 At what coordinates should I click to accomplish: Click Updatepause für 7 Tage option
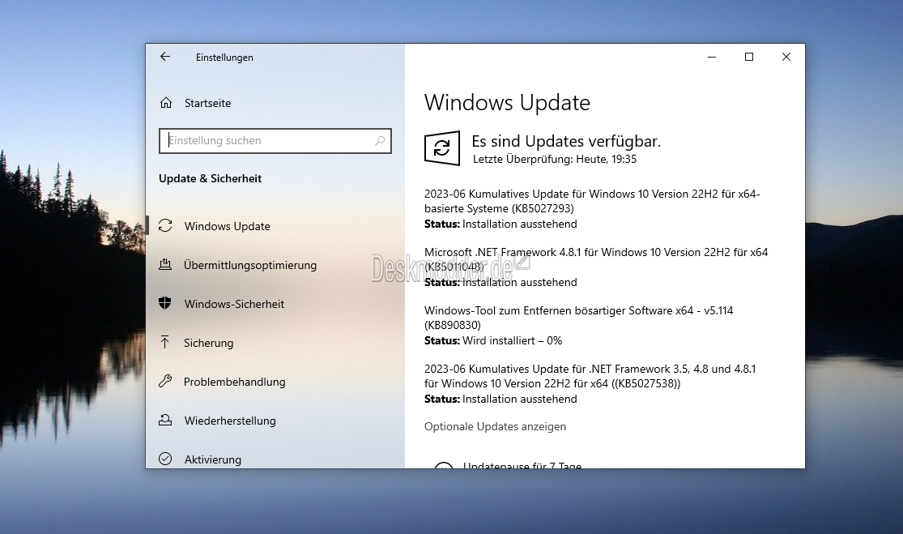point(522,464)
